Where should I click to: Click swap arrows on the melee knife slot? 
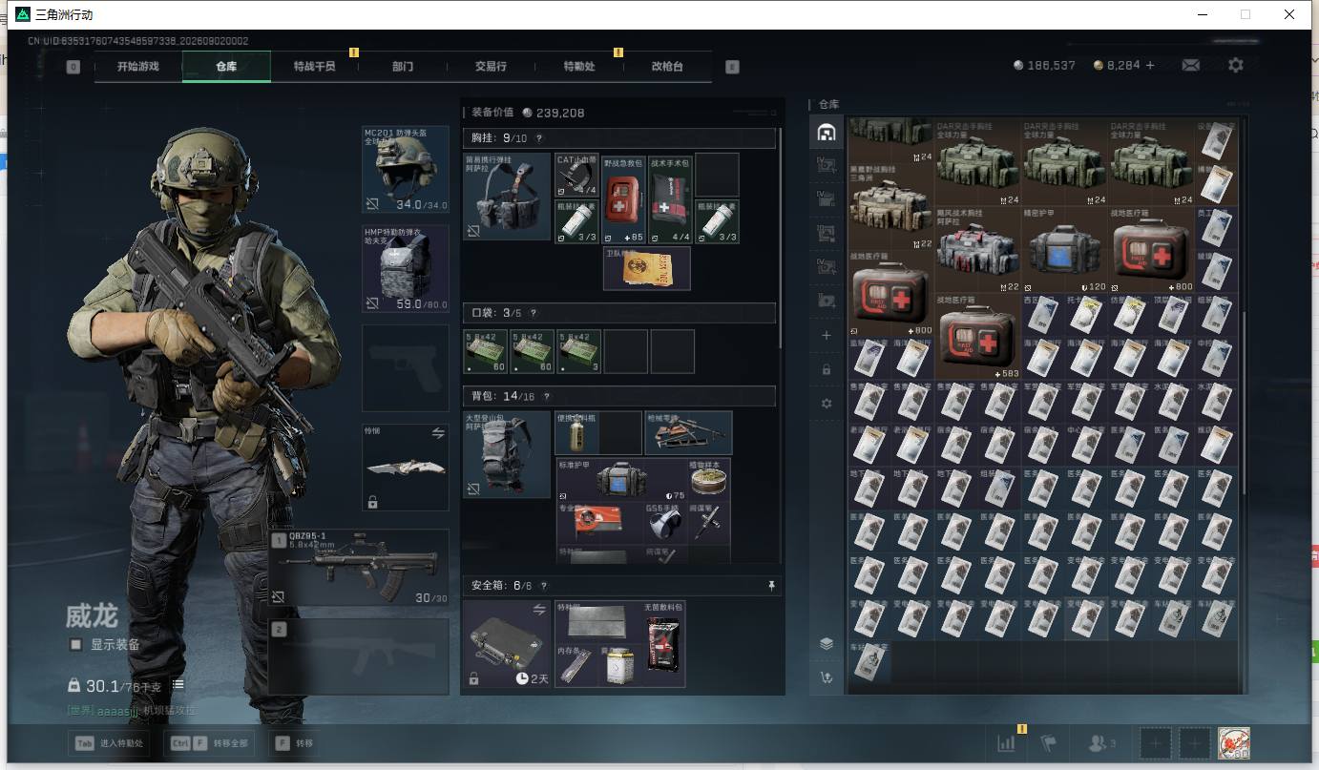coord(438,433)
